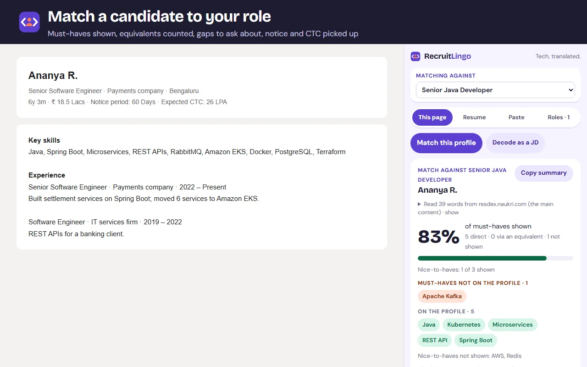Copy the match summary

pyautogui.click(x=544, y=173)
